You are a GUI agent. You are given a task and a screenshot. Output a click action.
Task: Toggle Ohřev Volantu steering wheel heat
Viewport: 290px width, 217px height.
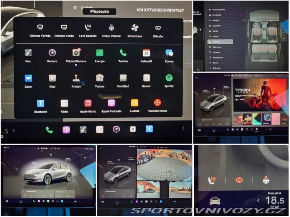pos(111,27)
